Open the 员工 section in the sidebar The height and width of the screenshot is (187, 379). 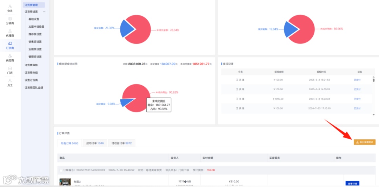pos(10,82)
